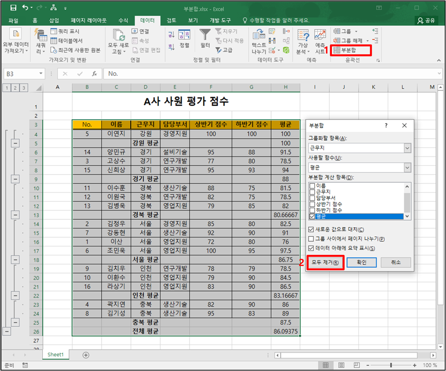Open What-If Analysis icon (가상 분석)

pyautogui.click(x=303, y=35)
